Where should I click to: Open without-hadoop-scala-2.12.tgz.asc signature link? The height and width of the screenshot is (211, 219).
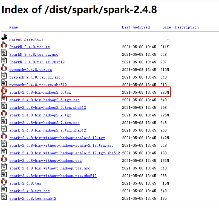click(61, 145)
